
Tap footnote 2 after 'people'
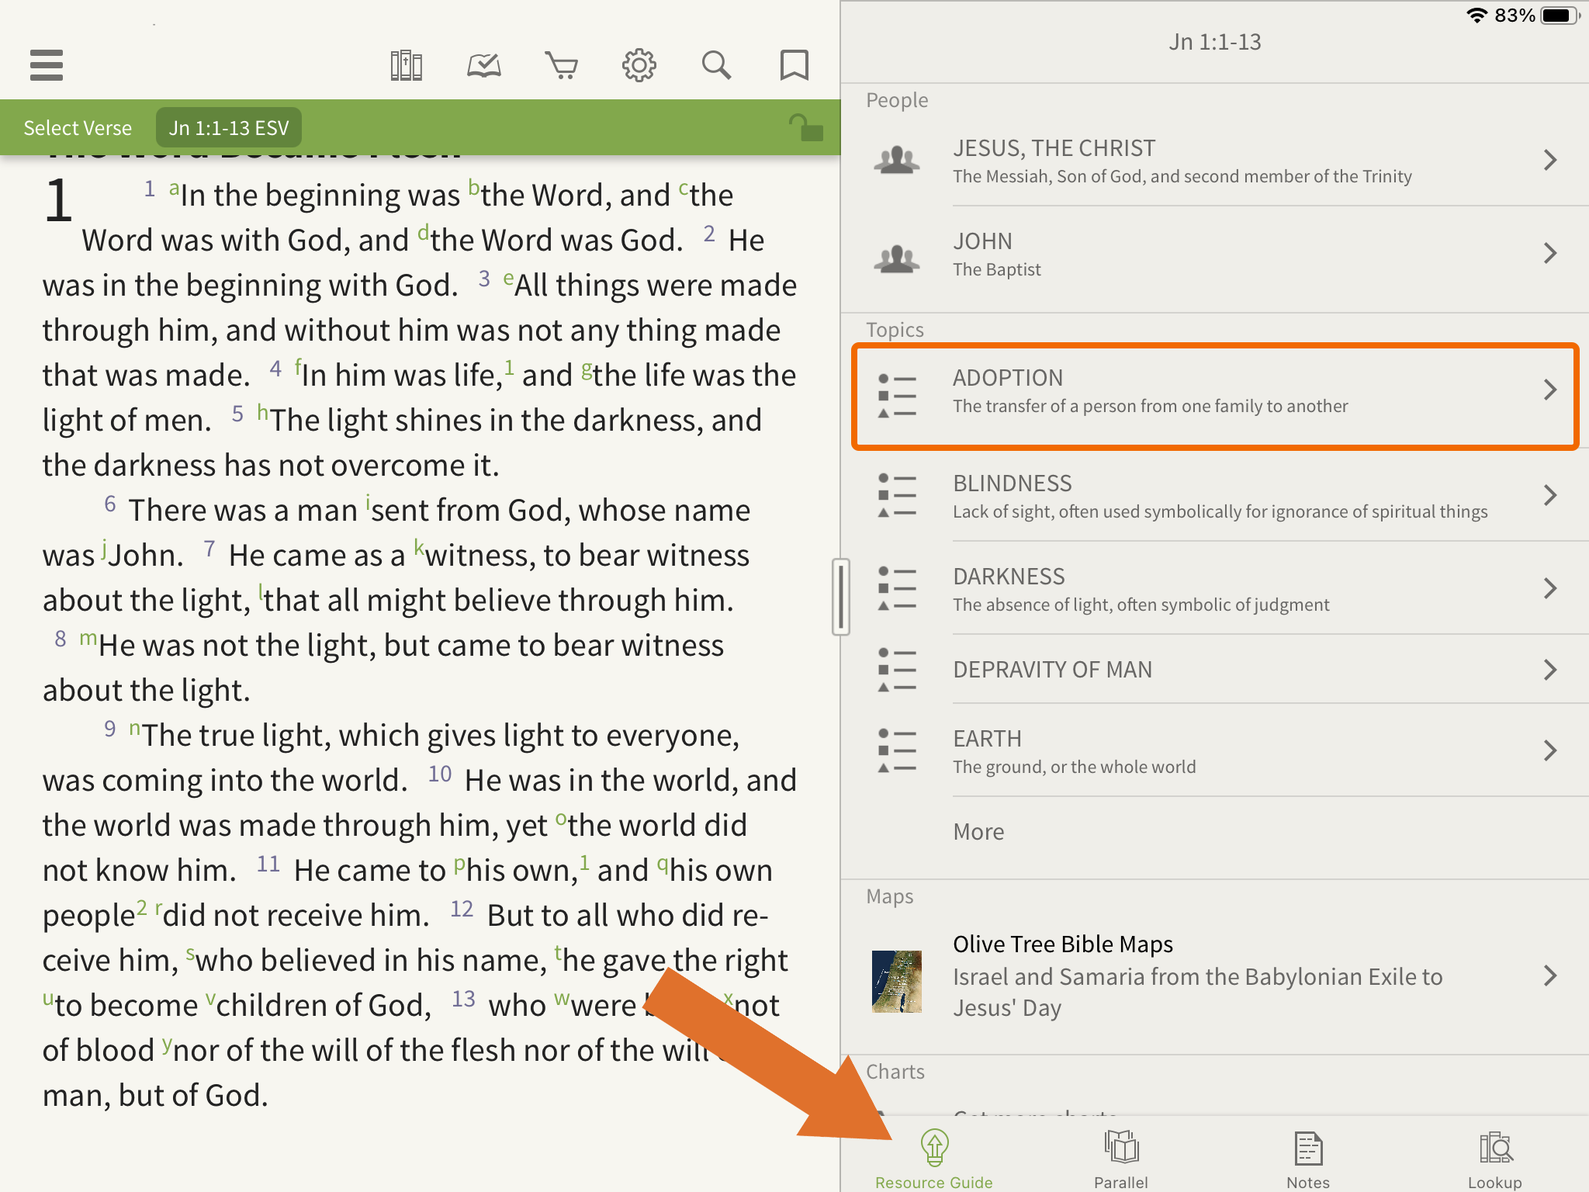tap(142, 907)
